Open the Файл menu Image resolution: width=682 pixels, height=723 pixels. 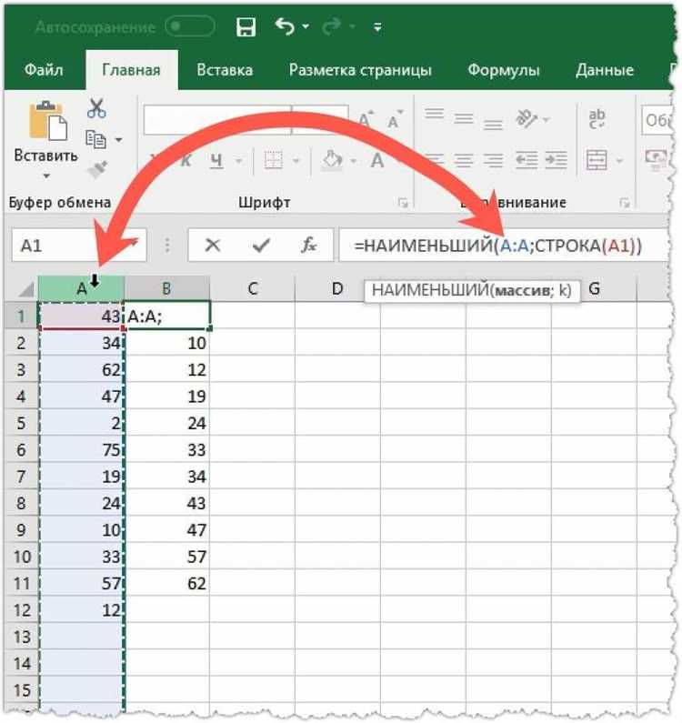[x=44, y=70]
